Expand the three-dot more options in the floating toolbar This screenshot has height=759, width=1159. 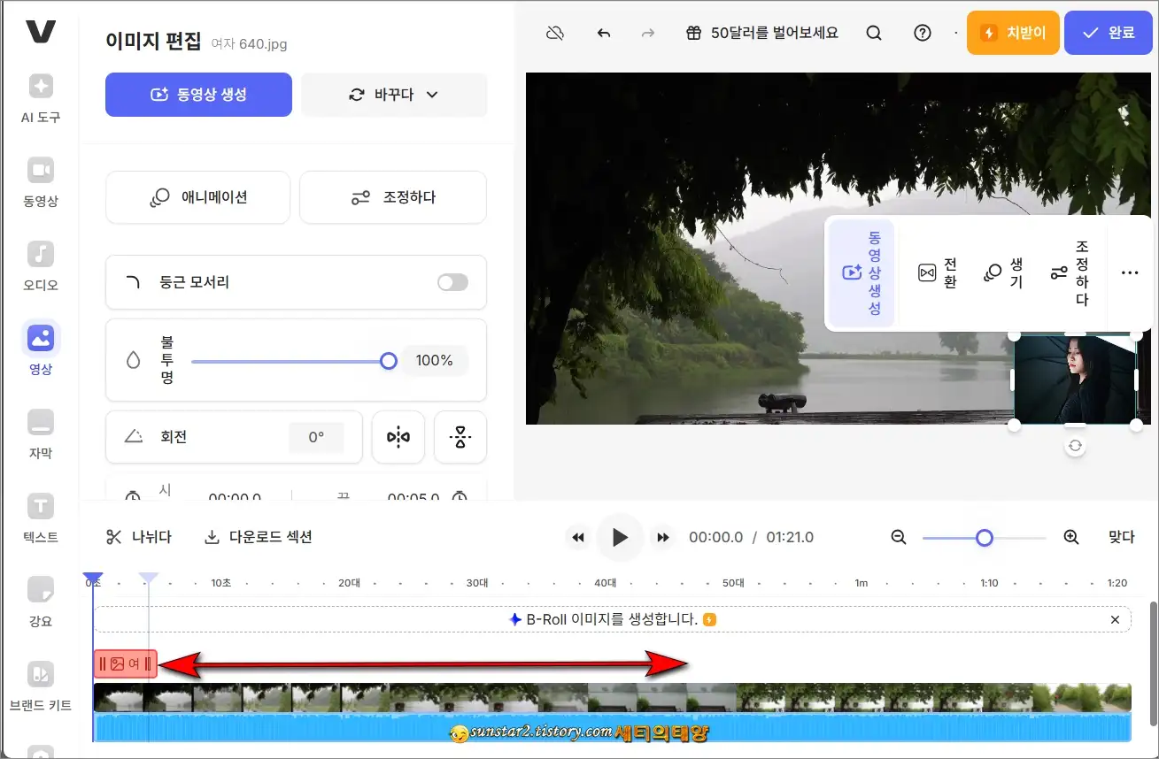pyautogui.click(x=1129, y=272)
